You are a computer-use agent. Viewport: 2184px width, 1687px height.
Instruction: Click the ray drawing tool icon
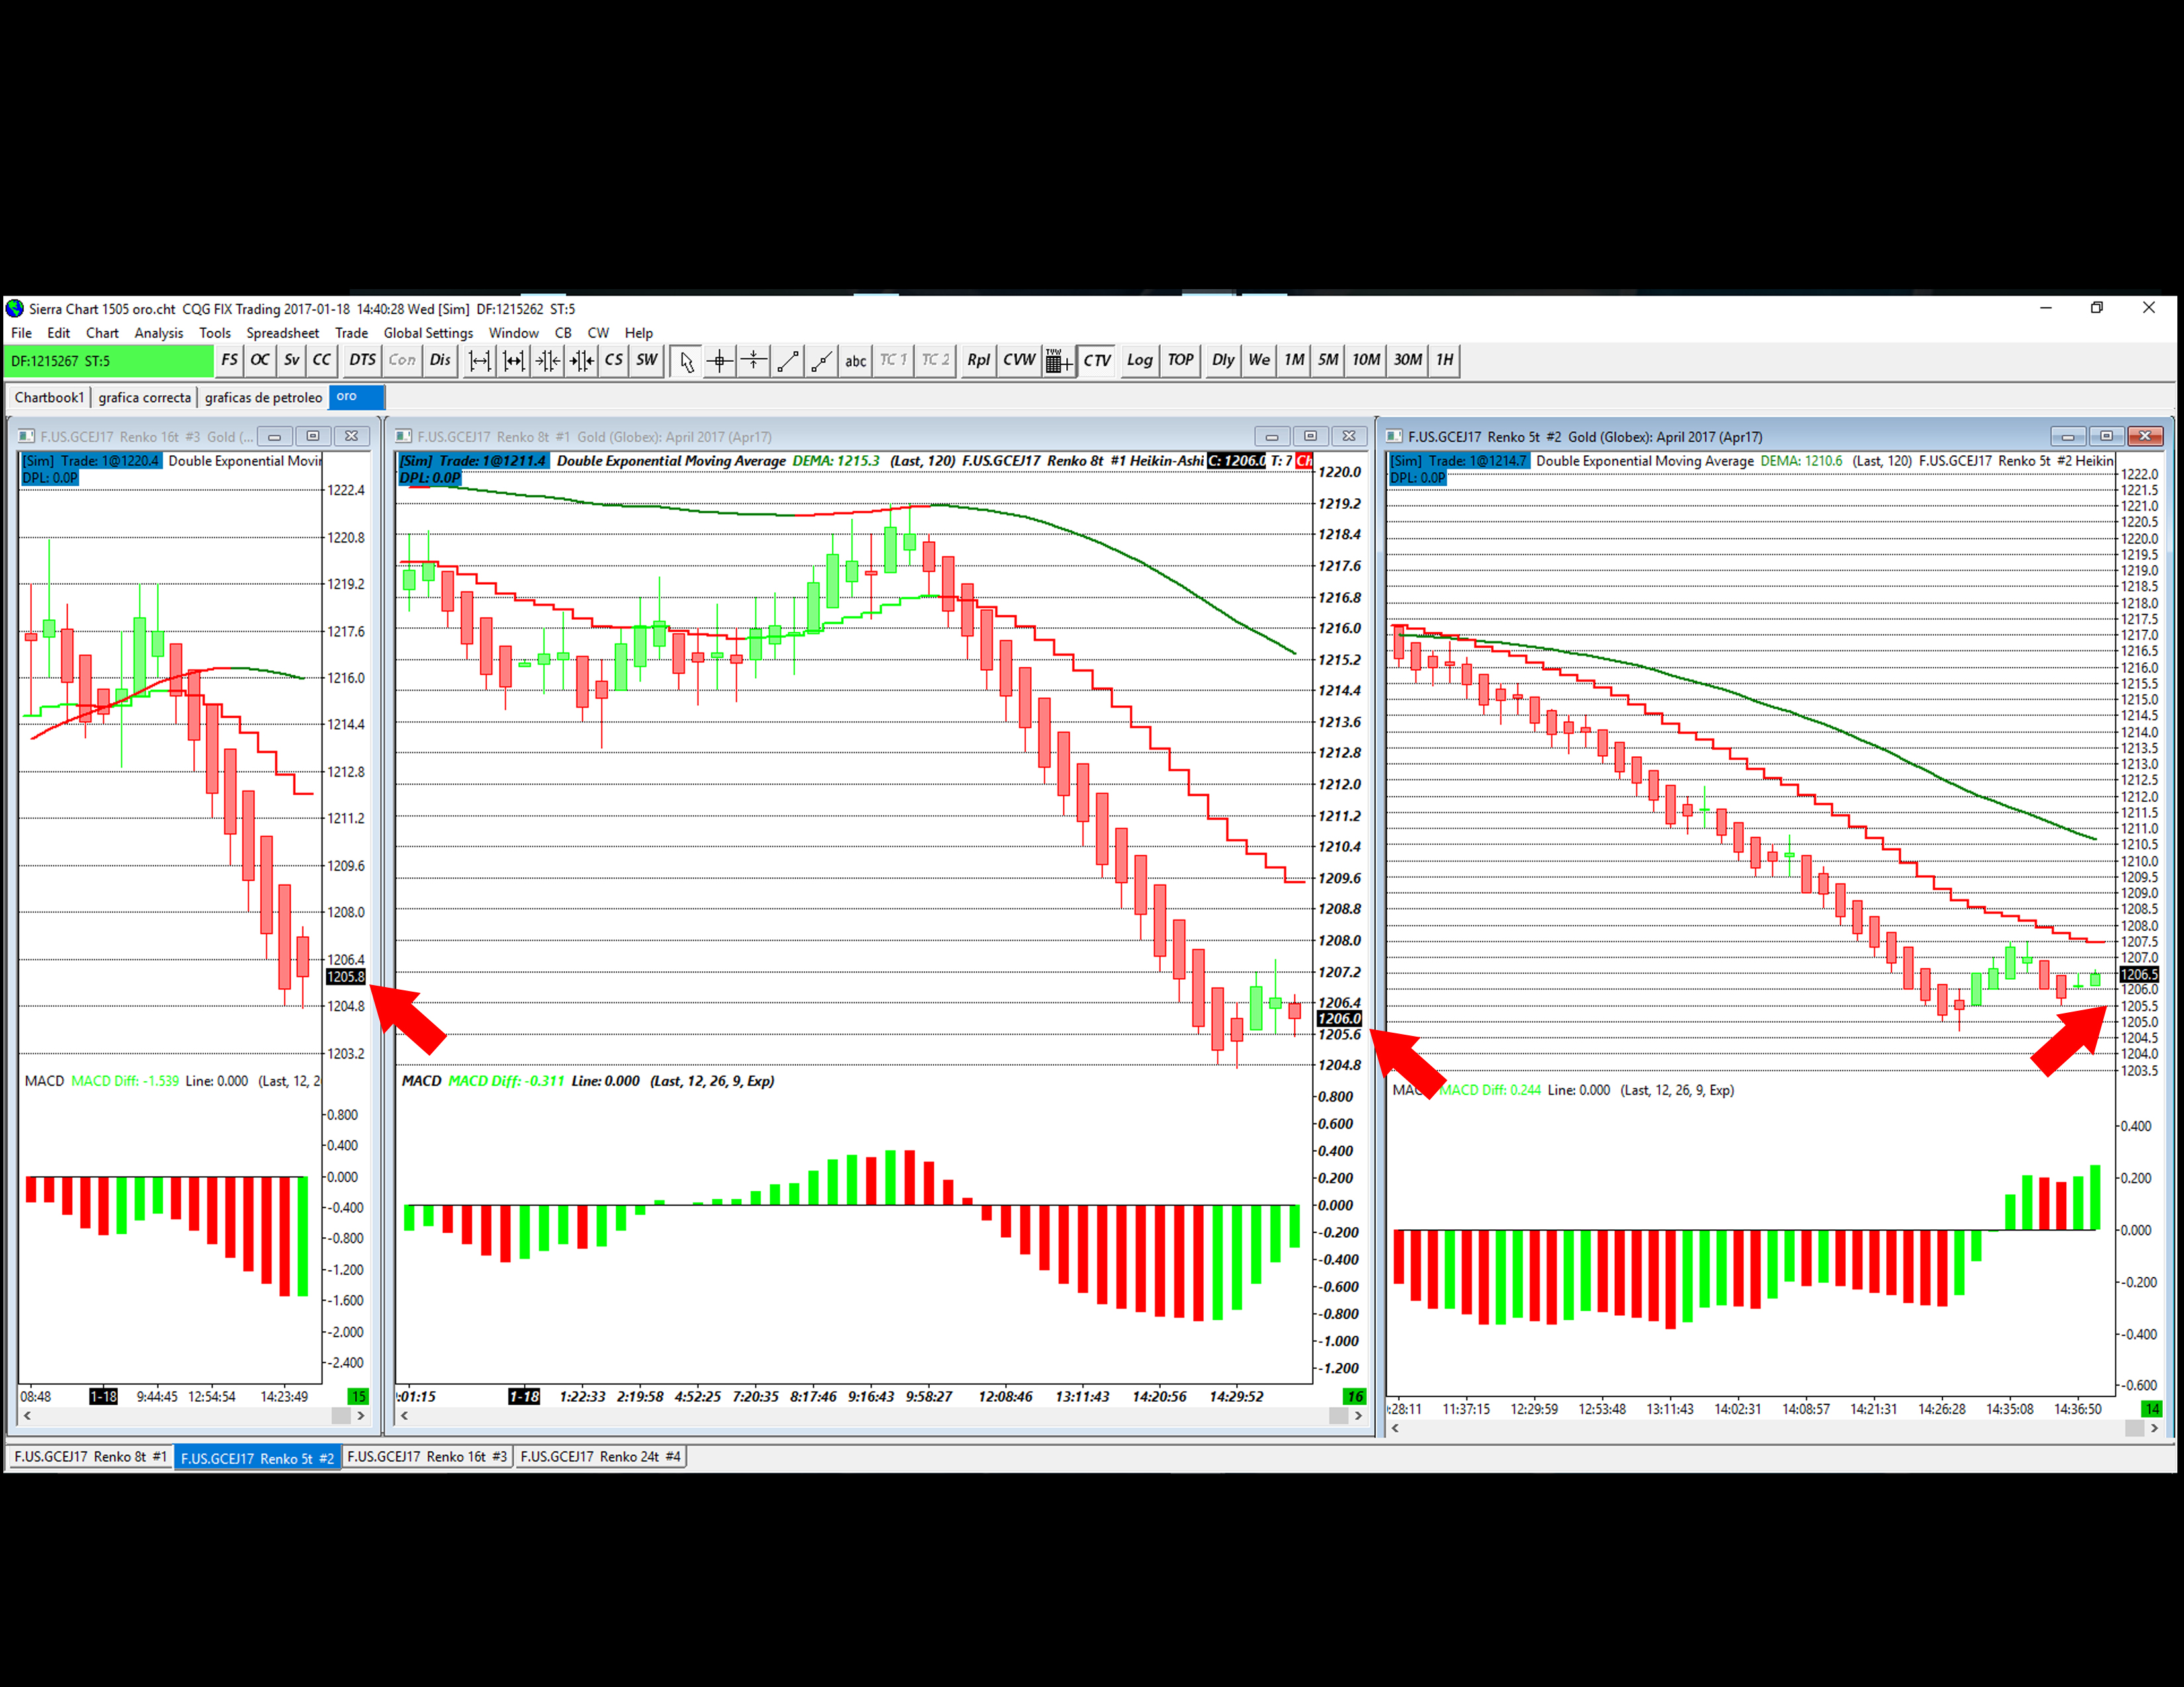pyautogui.click(x=821, y=361)
